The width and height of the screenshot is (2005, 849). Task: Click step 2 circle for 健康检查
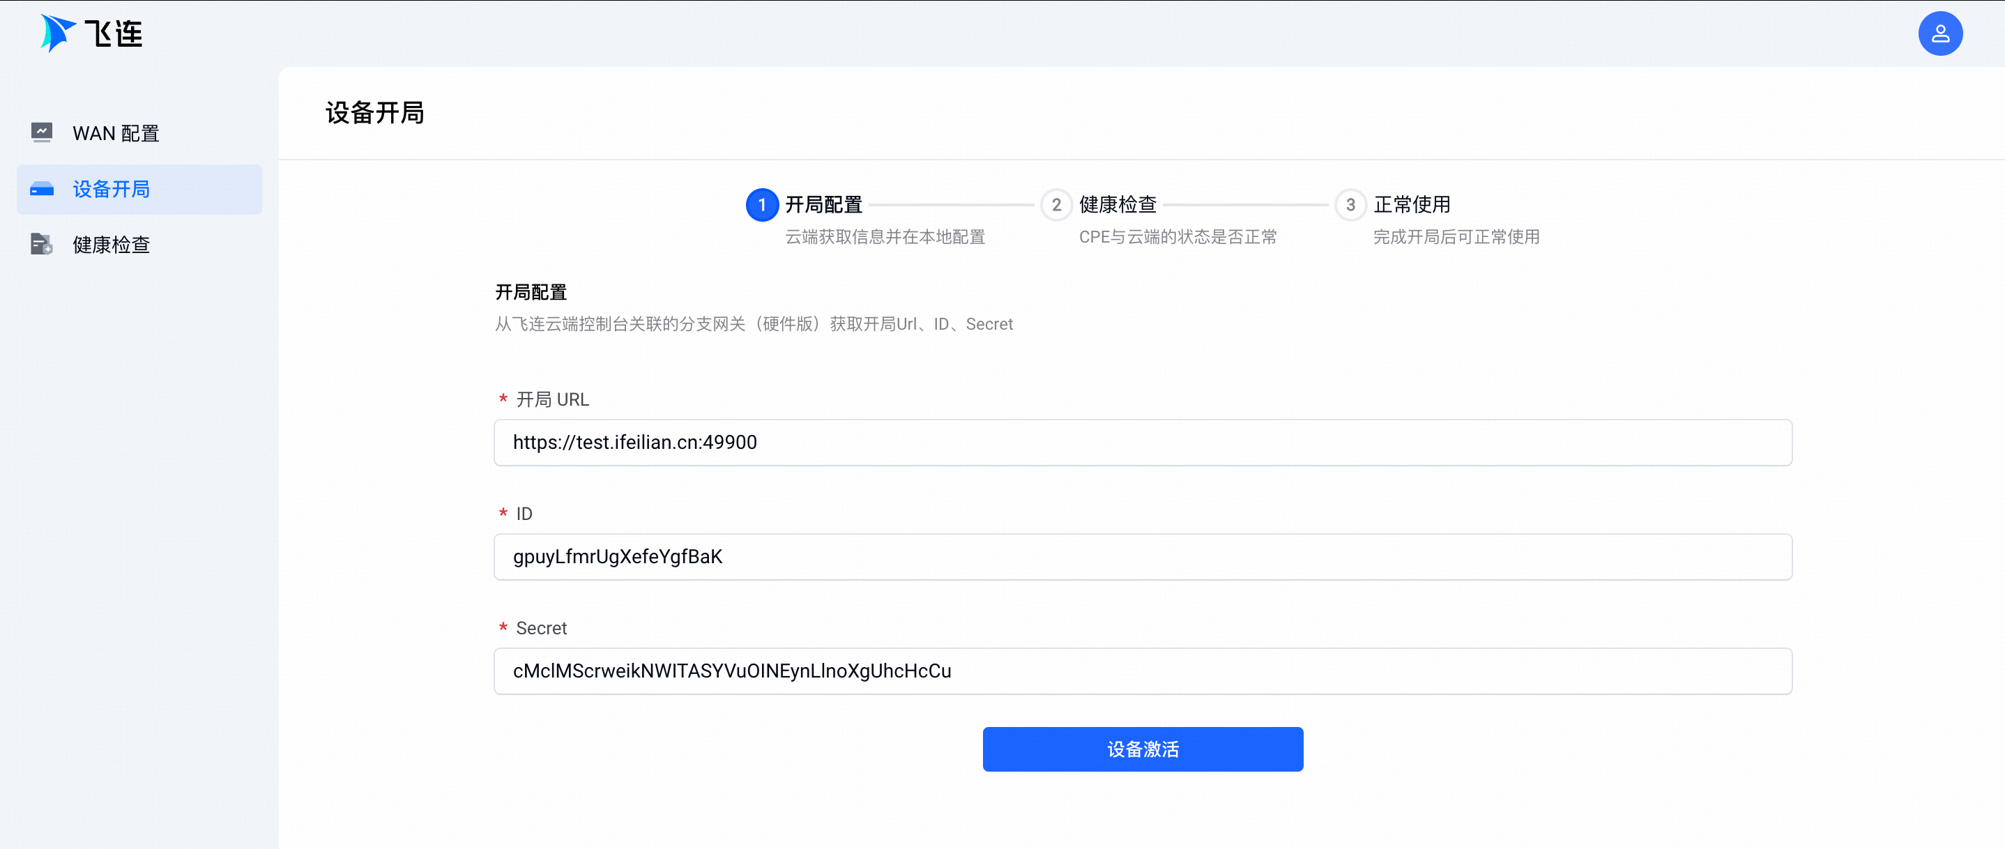point(1056,205)
